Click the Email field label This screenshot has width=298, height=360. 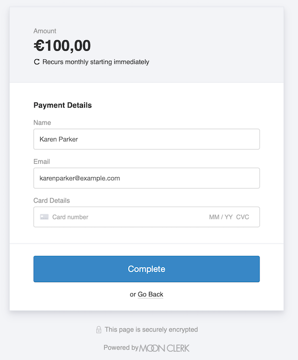pyautogui.click(x=42, y=161)
